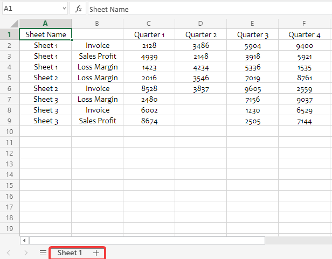The height and width of the screenshot is (259, 332).
Task: Select column E header
Action: pos(252,24)
